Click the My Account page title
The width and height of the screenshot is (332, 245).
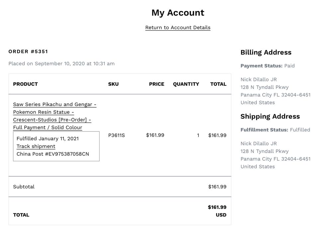[x=178, y=13]
